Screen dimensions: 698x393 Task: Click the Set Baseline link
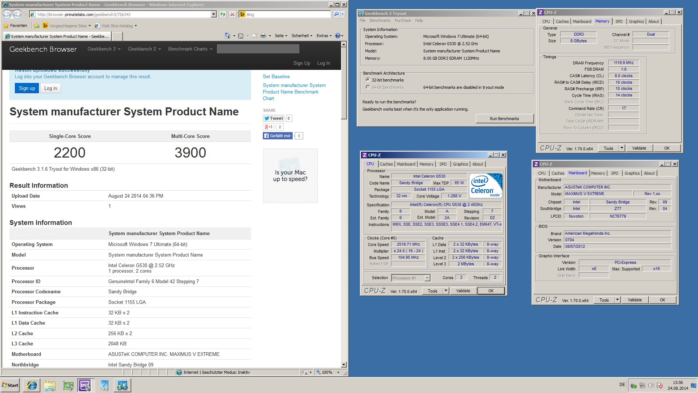(x=276, y=77)
